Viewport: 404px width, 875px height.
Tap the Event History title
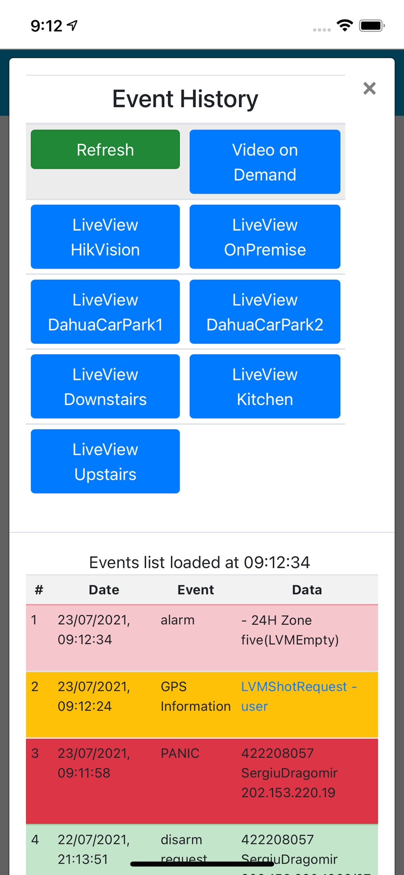(185, 98)
